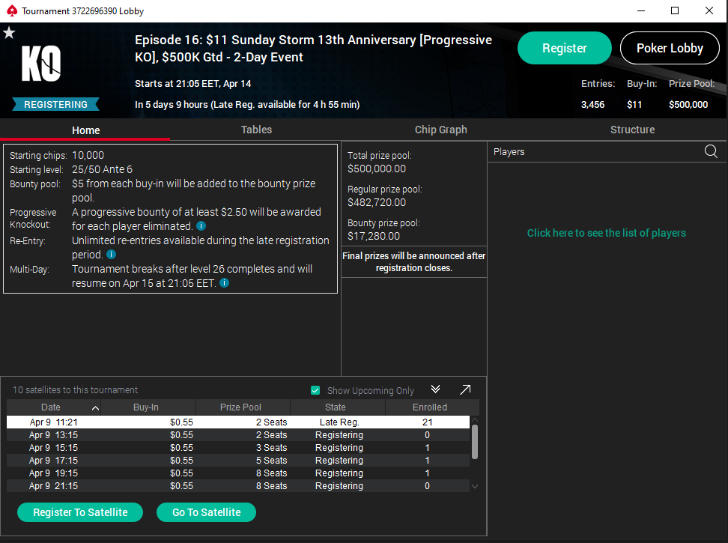
Task: Switch to the Home tab
Action: [x=85, y=130]
